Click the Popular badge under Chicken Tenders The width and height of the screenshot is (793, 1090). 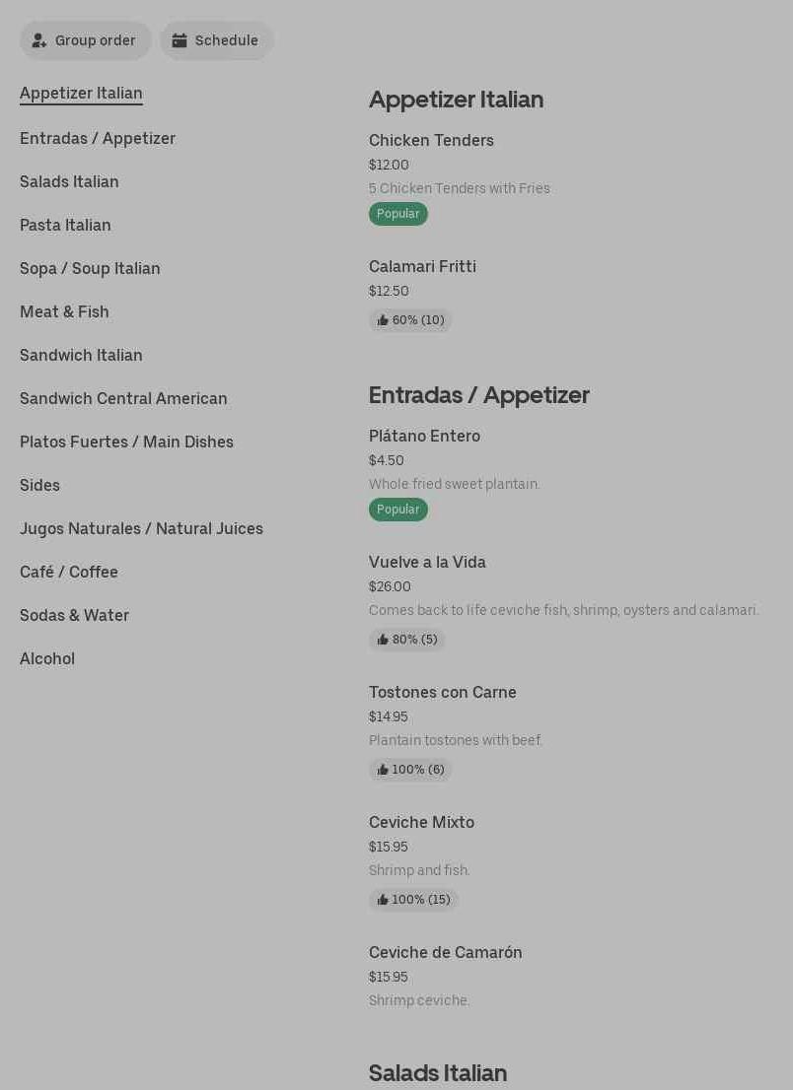pyautogui.click(x=398, y=214)
